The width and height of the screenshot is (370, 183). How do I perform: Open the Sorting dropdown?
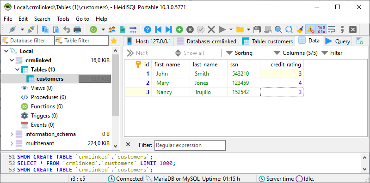pyautogui.click(x=239, y=53)
